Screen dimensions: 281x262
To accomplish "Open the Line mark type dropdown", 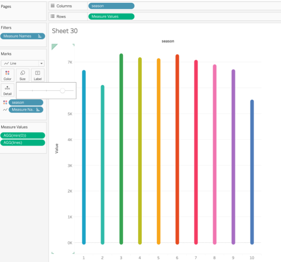I will (x=22, y=63).
